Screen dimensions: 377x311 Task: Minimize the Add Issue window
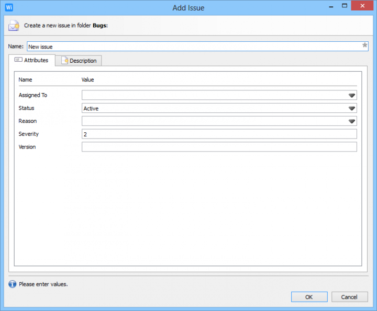click(x=331, y=6)
